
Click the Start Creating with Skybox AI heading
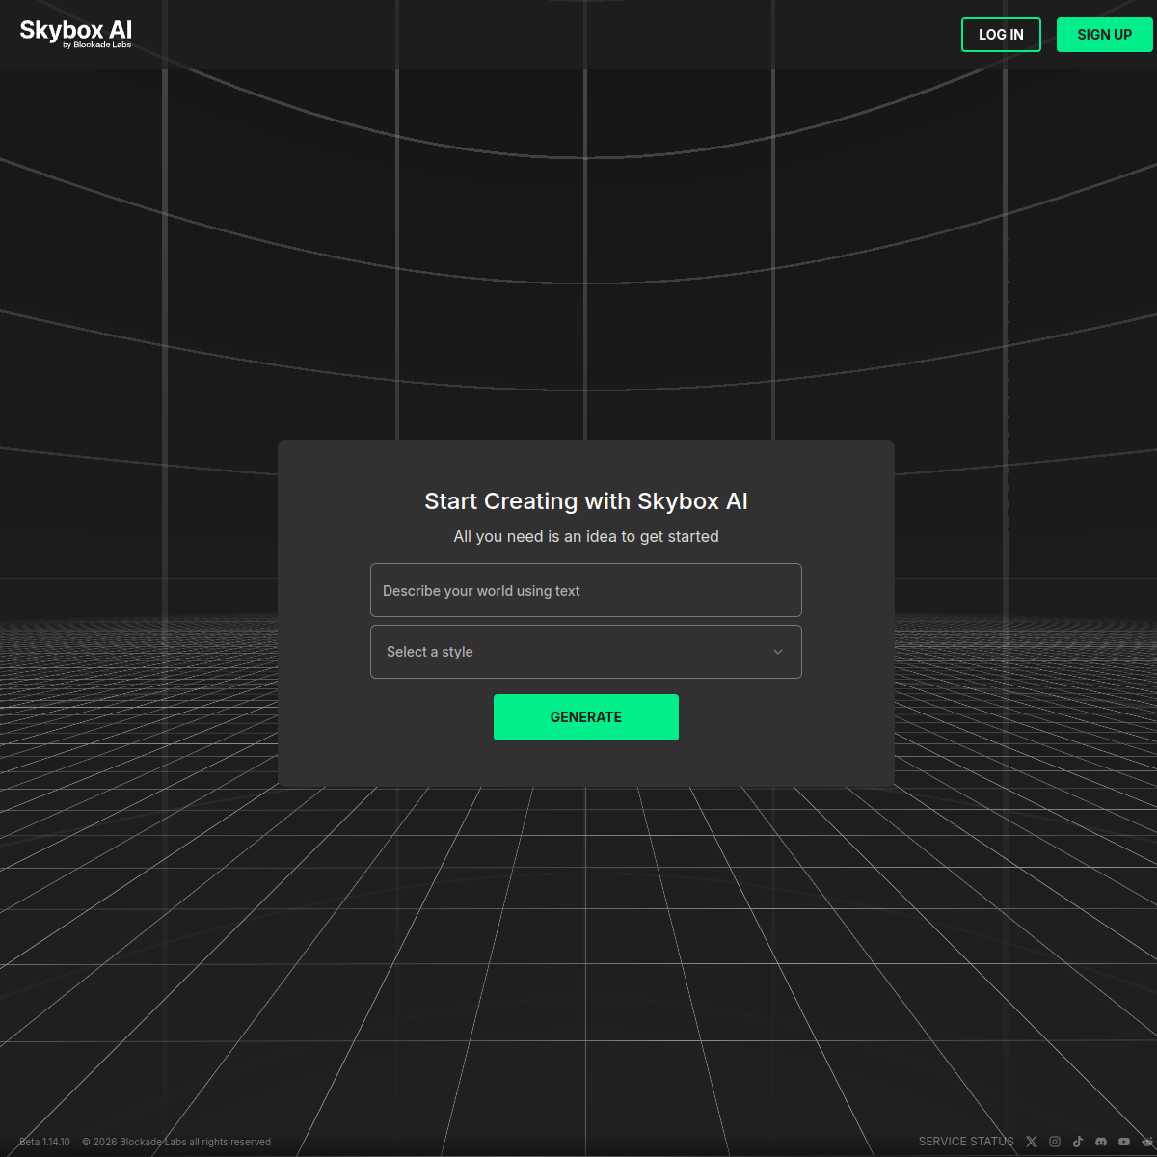tap(586, 501)
